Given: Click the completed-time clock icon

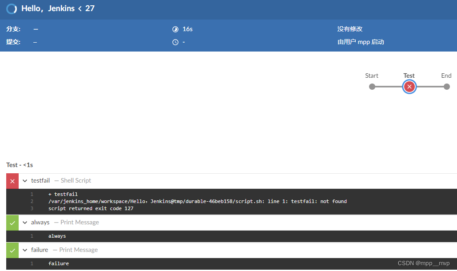Looking at the screenshot, I should (175, 42).
